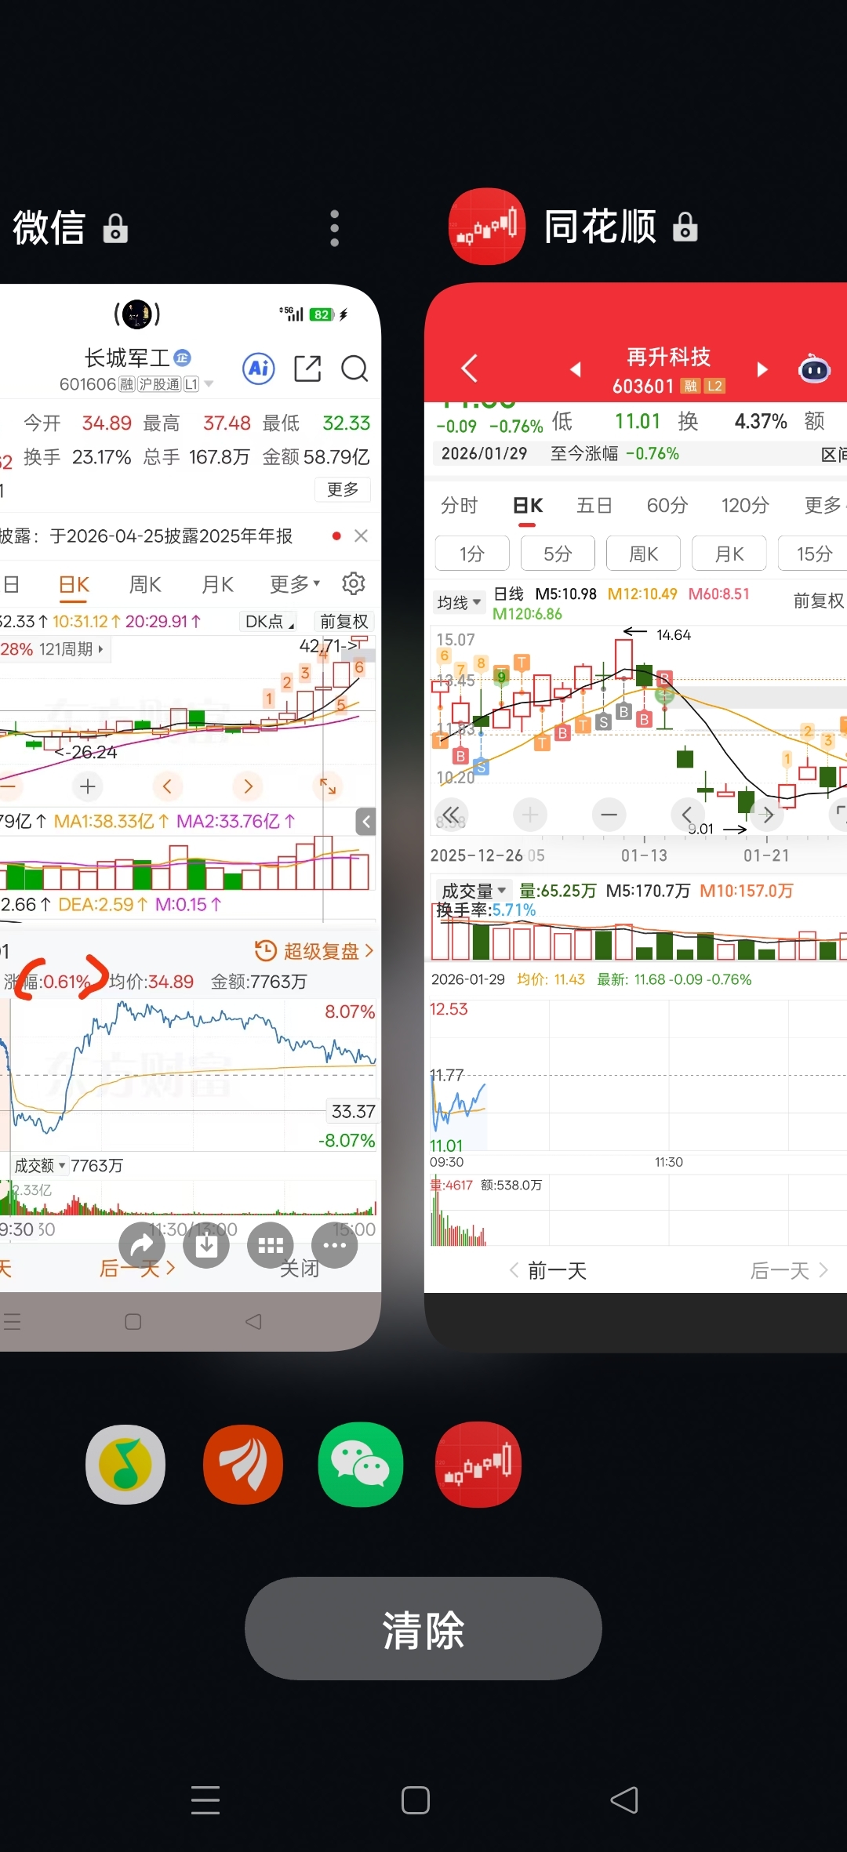Open the QQ Music app icon
Image resolution: width=847 pixels, height=1852 pixels.
(125, 1464)
